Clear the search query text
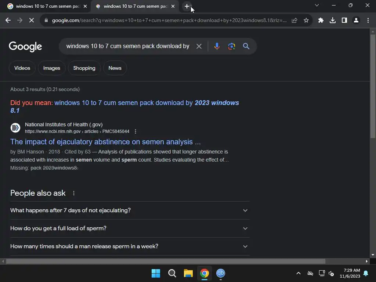Screen dimensions: 376x282 click(199, 46)
